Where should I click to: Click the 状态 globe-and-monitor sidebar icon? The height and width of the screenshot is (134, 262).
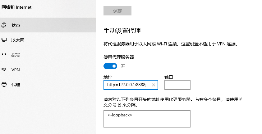click(4, 25)
